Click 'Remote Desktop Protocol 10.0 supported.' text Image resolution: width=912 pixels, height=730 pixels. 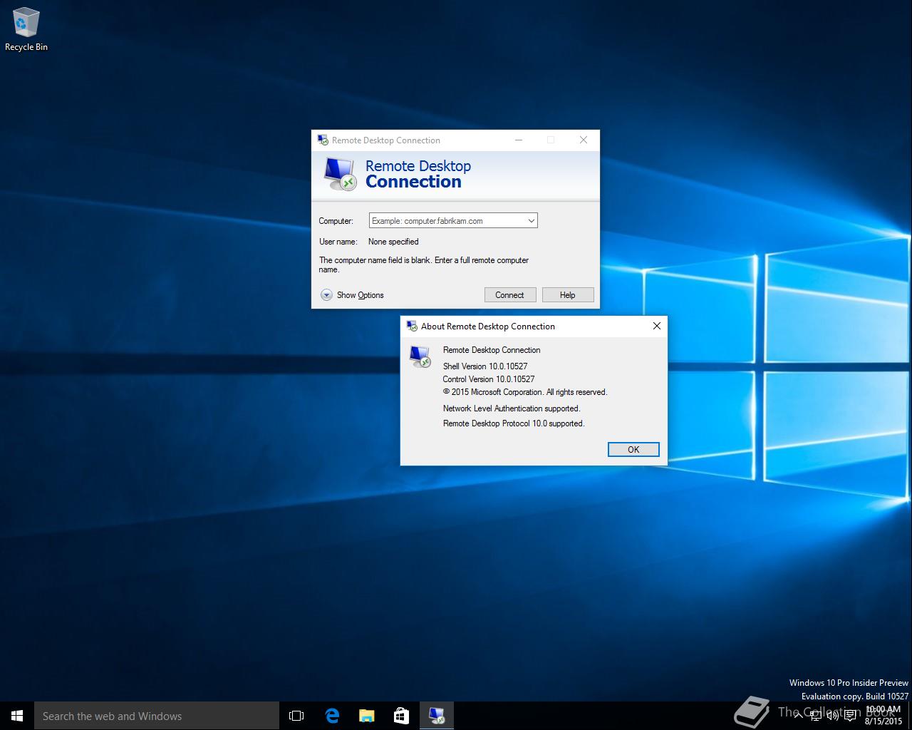point(514,423)
